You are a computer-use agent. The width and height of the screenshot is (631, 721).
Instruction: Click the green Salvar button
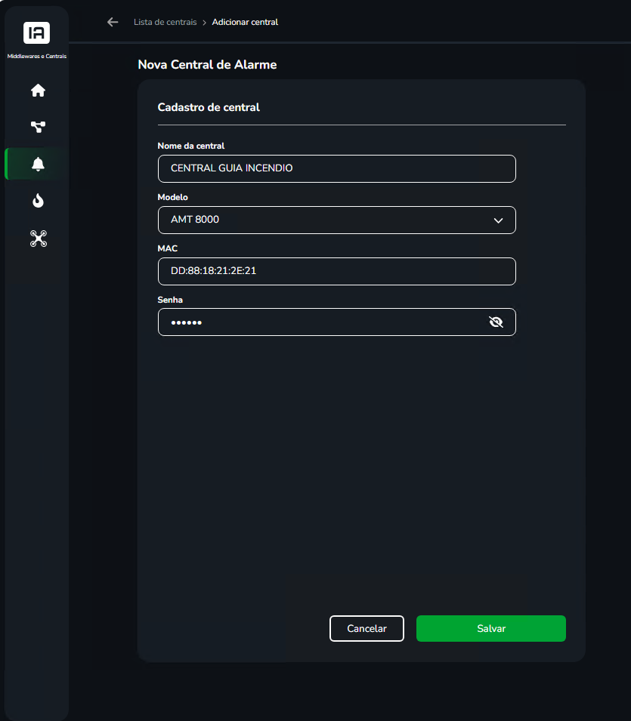[491, 628]
